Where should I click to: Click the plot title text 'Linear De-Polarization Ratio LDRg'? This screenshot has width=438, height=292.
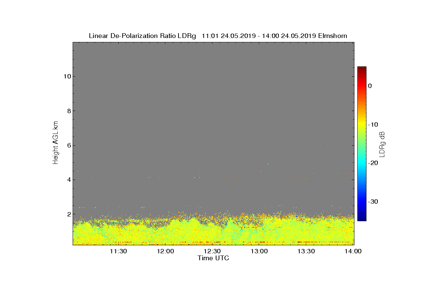click(143, 36)
